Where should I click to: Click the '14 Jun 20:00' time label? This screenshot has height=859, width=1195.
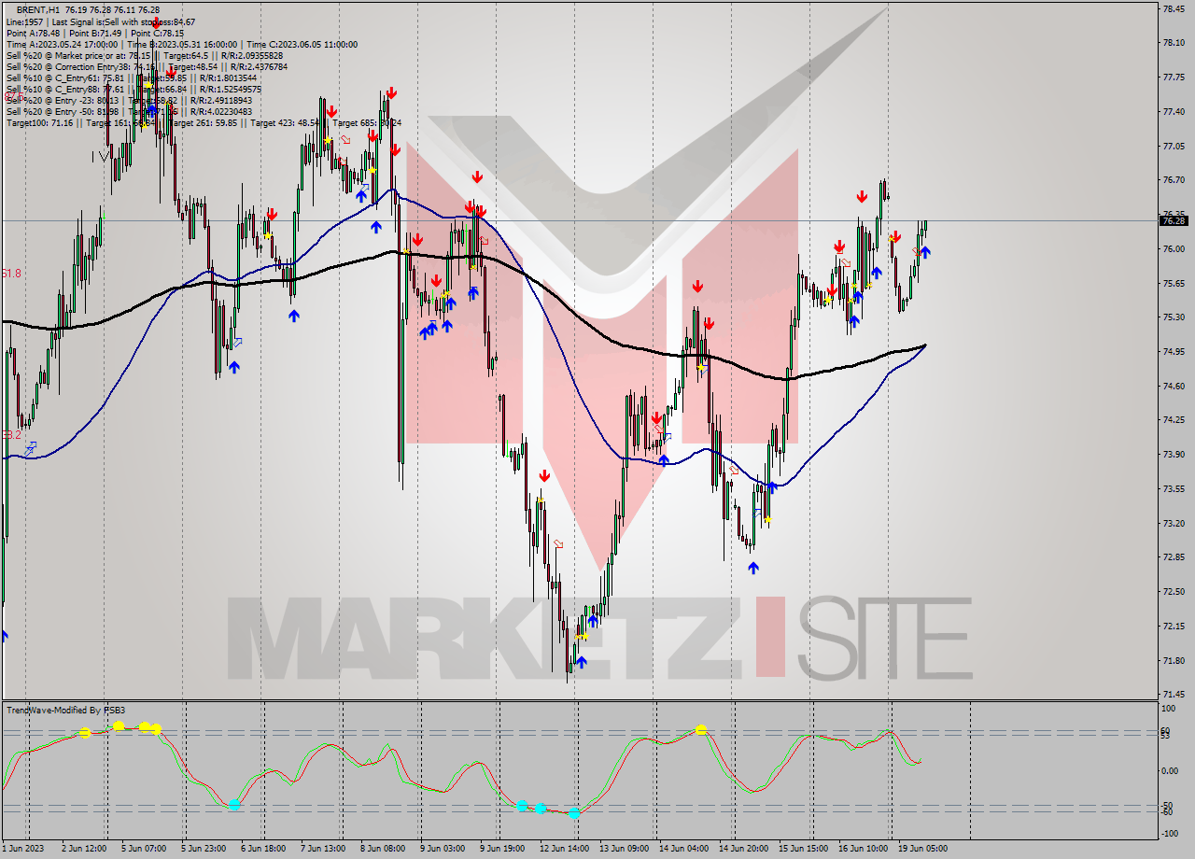point(743,849)
